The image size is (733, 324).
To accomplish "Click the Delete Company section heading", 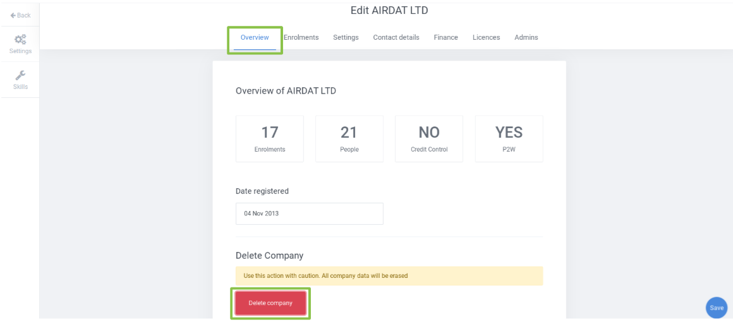I will (270, 256).
